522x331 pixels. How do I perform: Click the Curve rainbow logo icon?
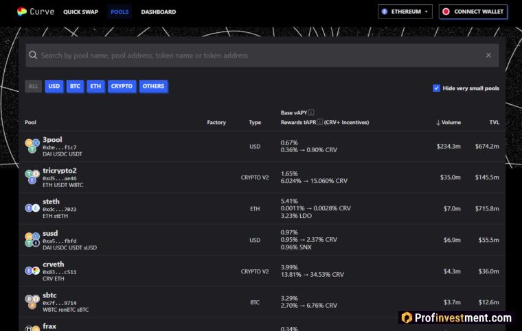(x=22, y=12)
